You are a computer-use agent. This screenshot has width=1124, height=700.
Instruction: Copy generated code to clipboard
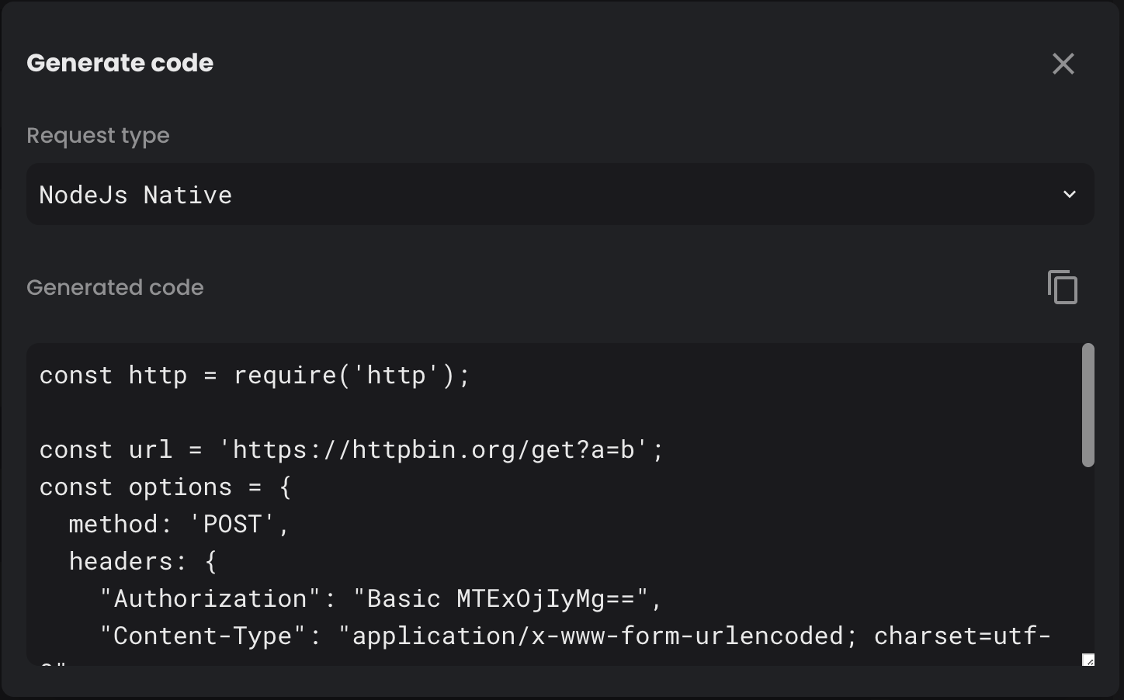(1063, 287)
